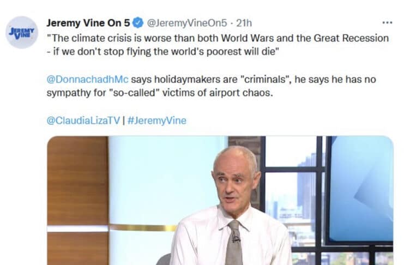Browse the #JeremyVine hashtag
The height and width of the screenshot is (265, 404).
click(x=157, y=121)
